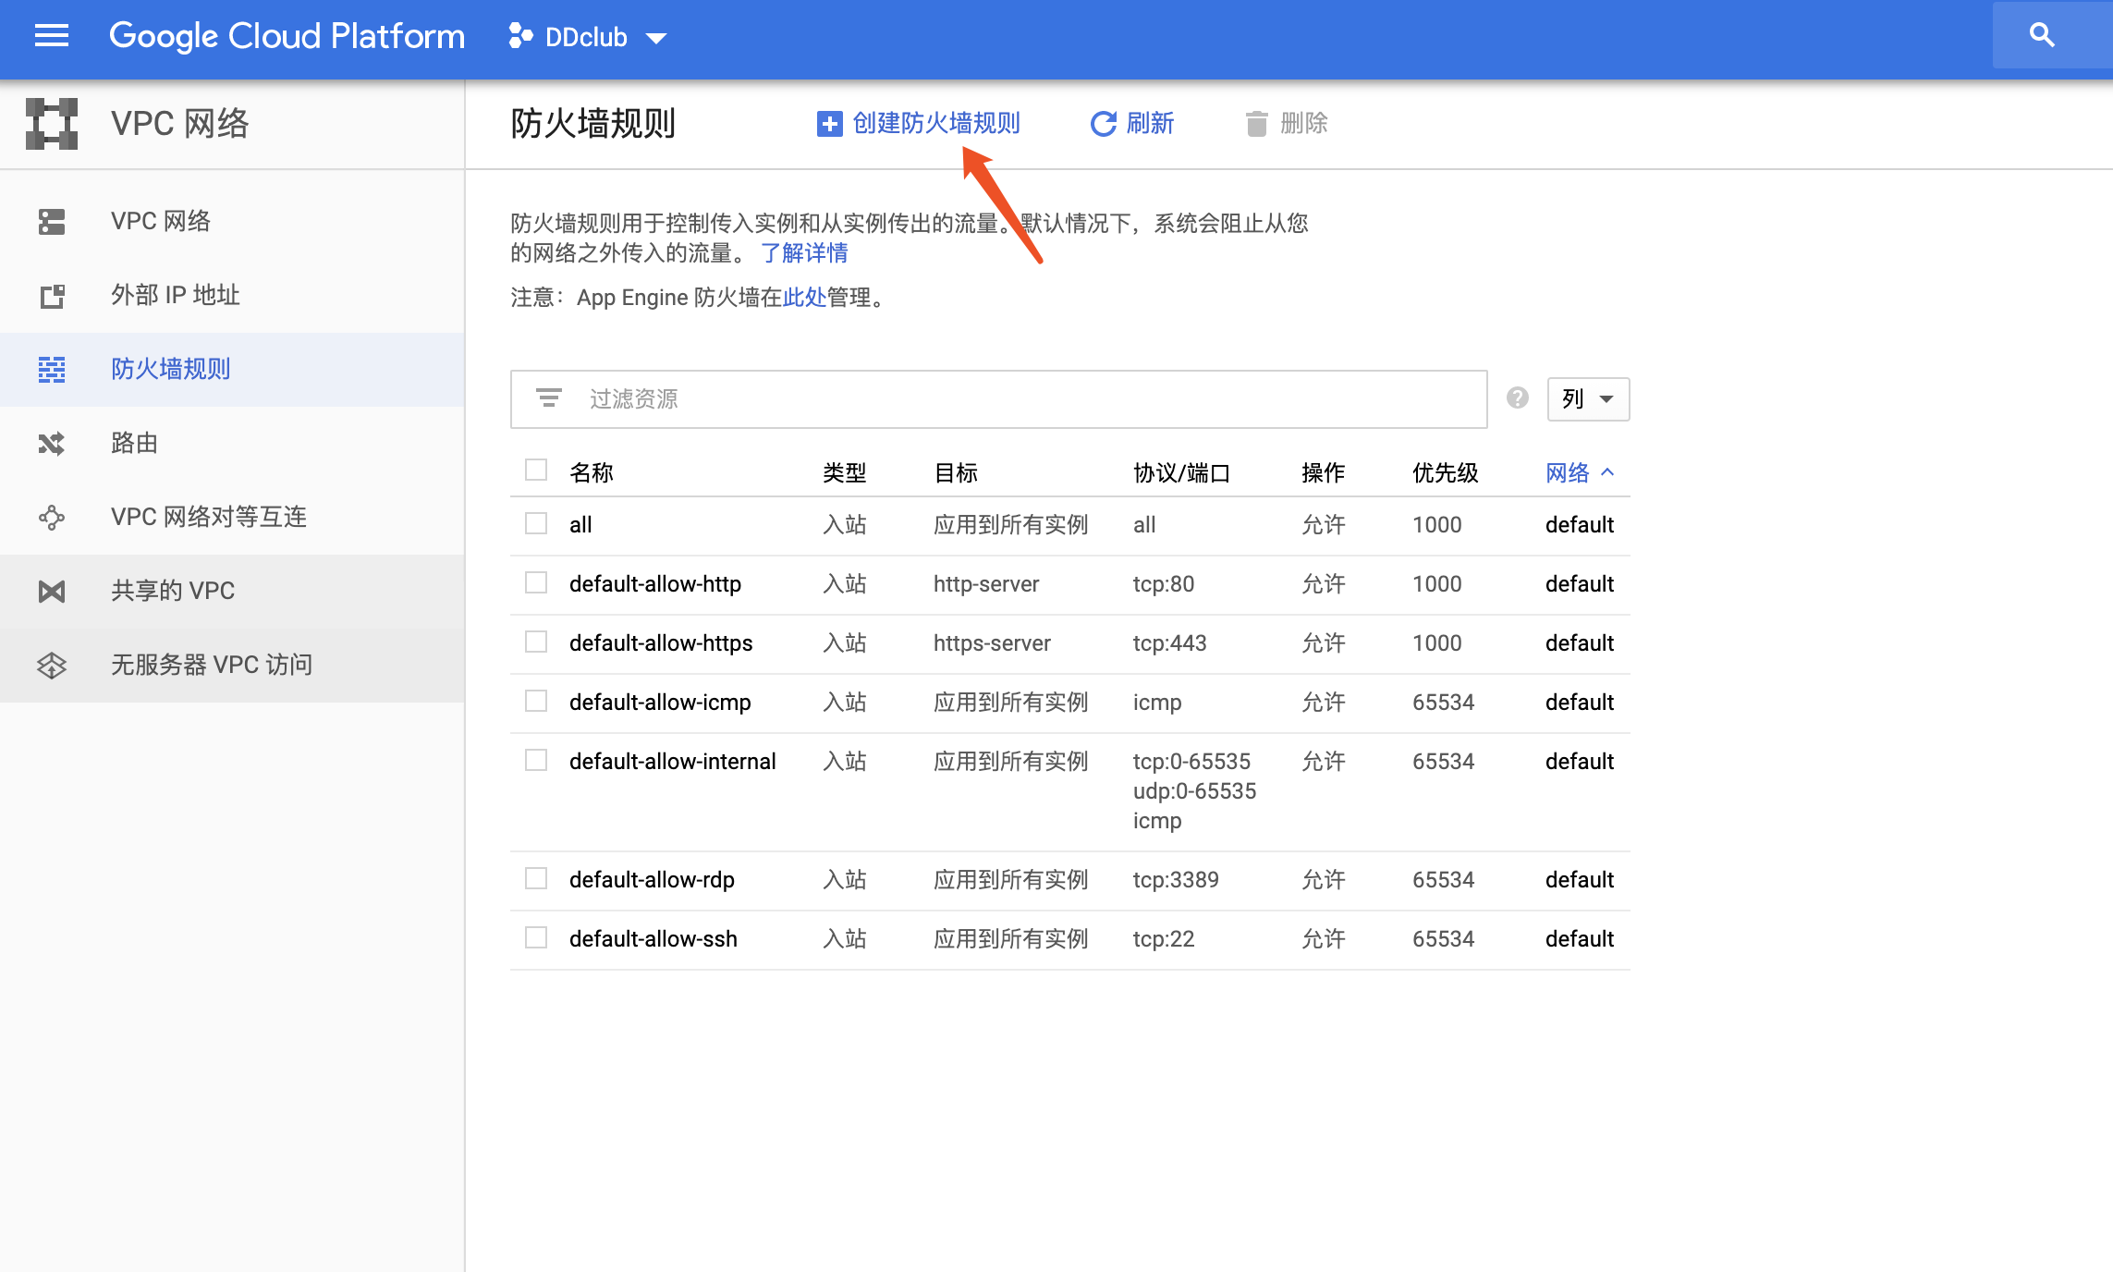
Task: Open the default-allow-rdp rule name
Action: click(652, 880)
